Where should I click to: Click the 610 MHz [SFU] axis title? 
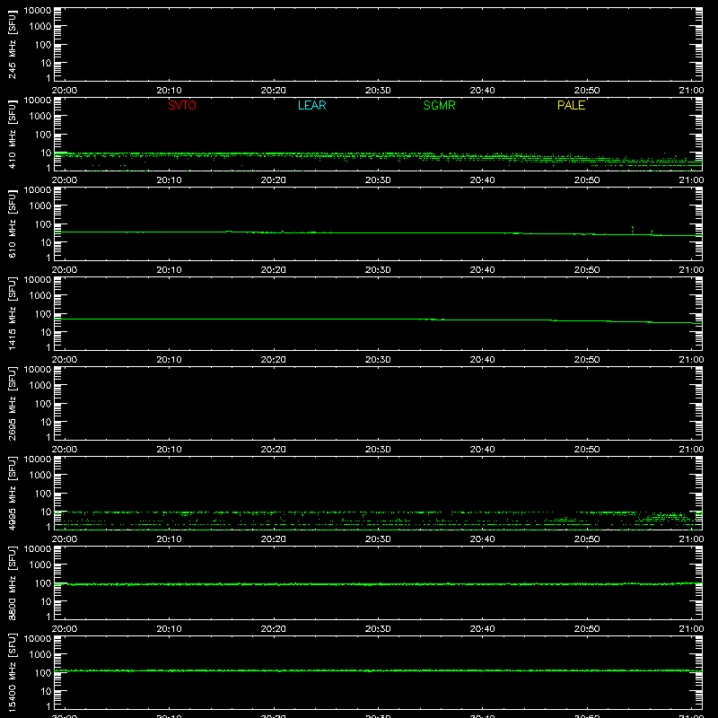point(12,223)
